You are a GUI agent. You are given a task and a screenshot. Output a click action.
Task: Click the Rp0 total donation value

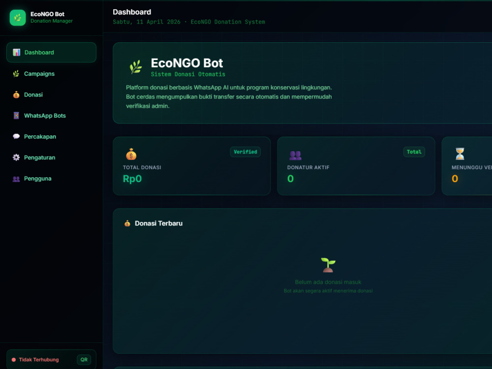click(x=132, y=179)
